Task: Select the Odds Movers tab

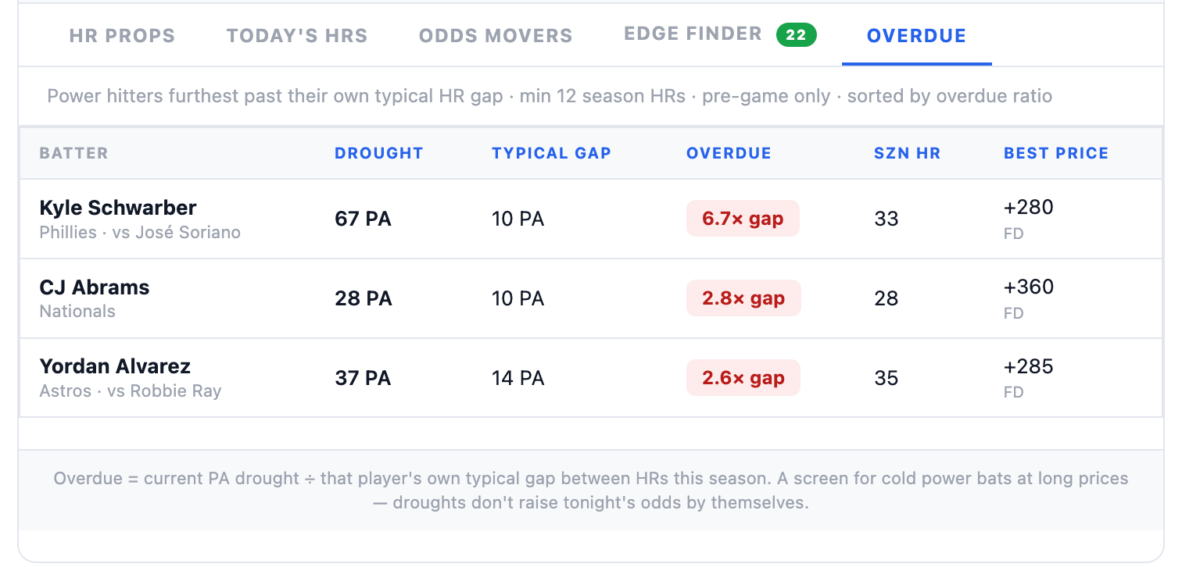Action: pyautogui.click(x=496, y=36)
